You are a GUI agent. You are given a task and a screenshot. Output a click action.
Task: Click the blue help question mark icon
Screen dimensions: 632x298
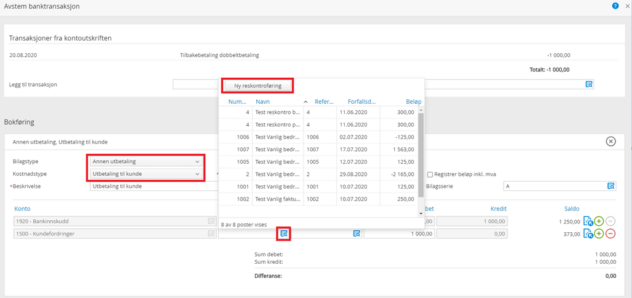pos(615,6)
